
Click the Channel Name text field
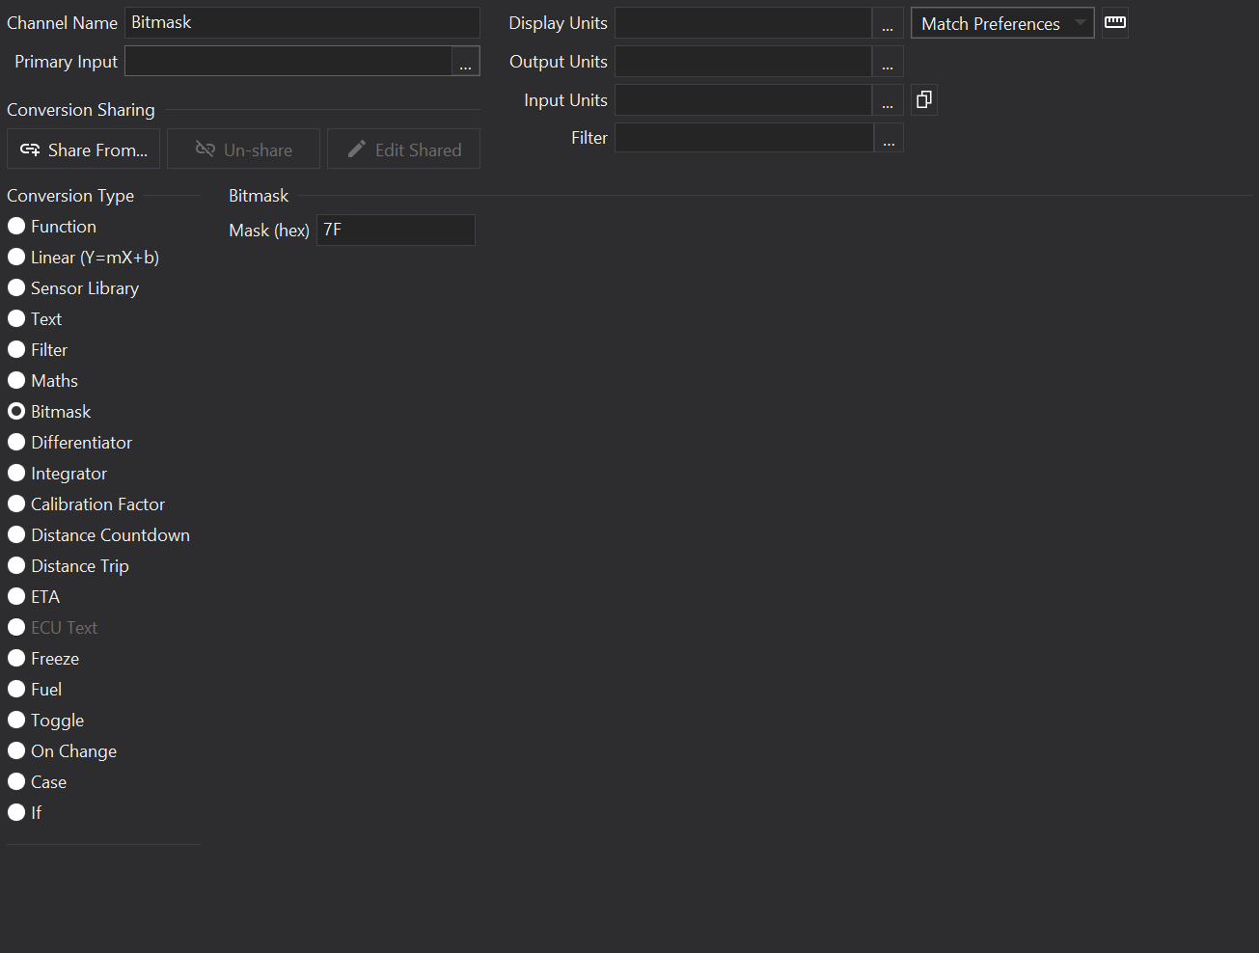click(x=301, y=22)
